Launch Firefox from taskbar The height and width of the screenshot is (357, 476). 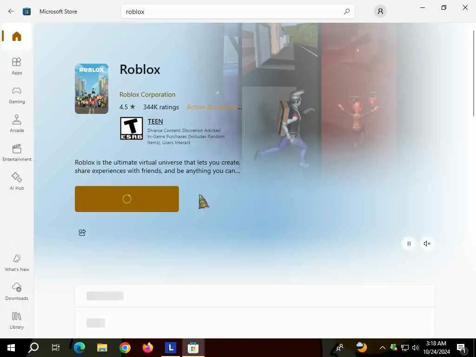[x=147, y=348]
